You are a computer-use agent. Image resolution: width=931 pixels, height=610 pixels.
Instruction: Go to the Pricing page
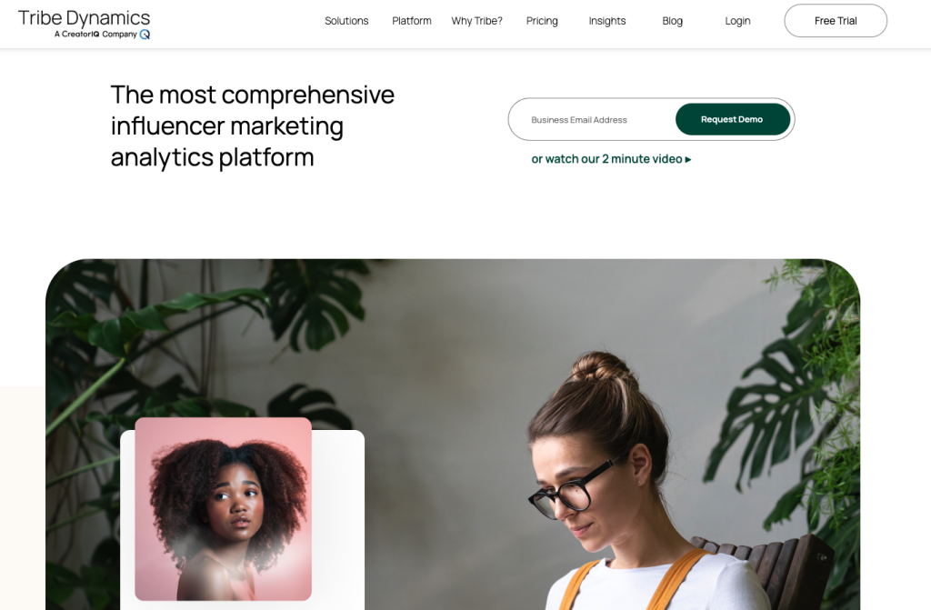(542, 21)
